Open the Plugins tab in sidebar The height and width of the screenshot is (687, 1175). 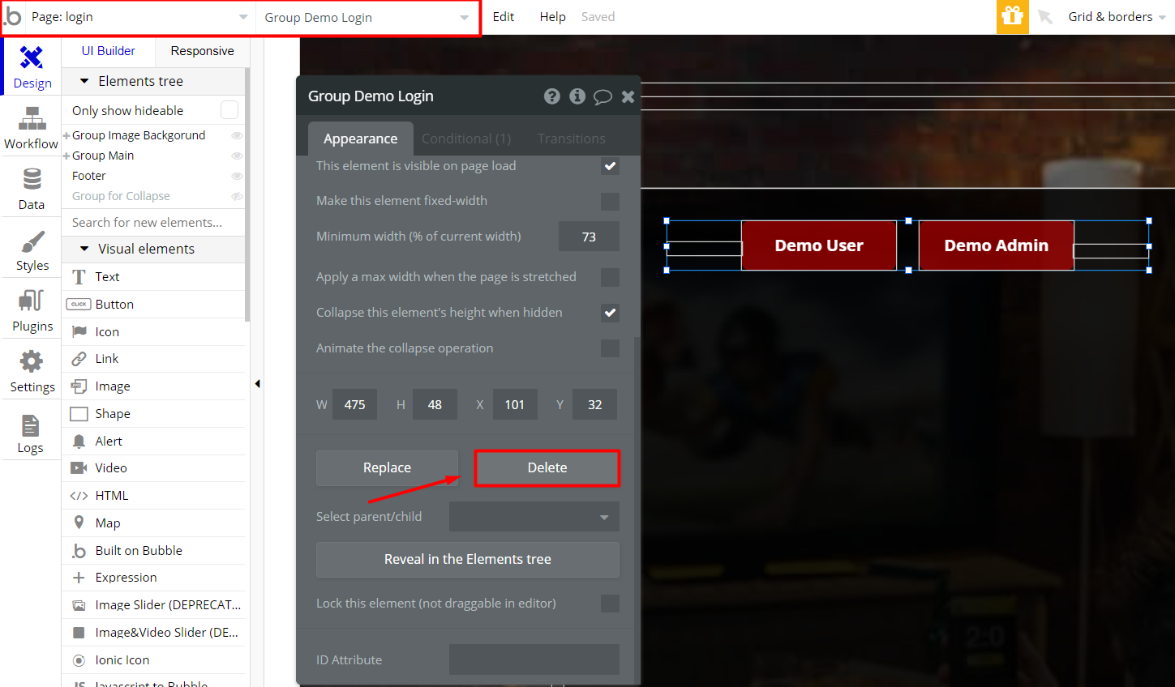coord(32,309)
